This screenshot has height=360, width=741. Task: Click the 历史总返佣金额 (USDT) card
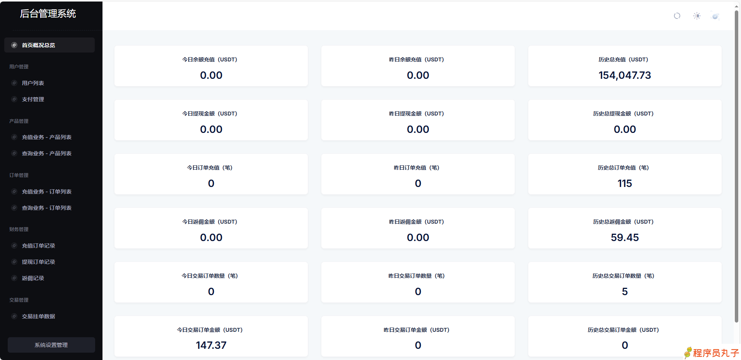tap(625, 228)
